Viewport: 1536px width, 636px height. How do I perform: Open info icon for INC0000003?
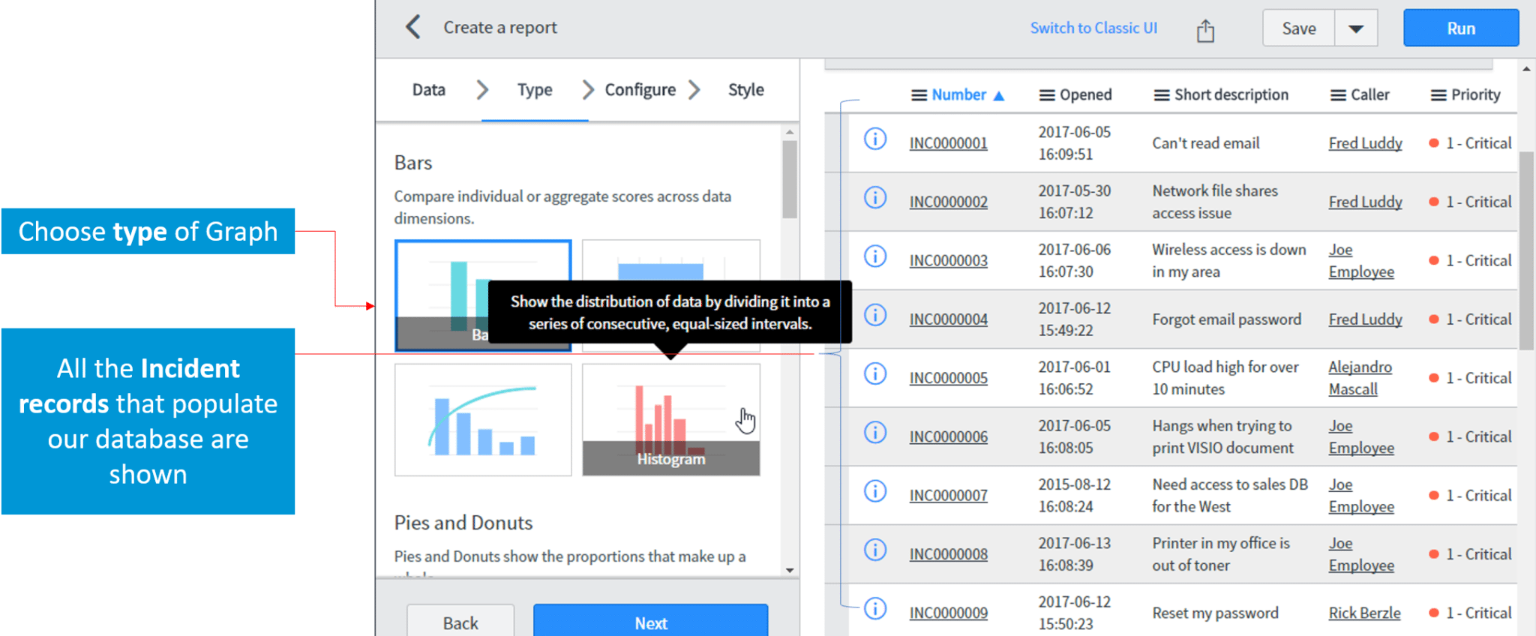point(874,256)
